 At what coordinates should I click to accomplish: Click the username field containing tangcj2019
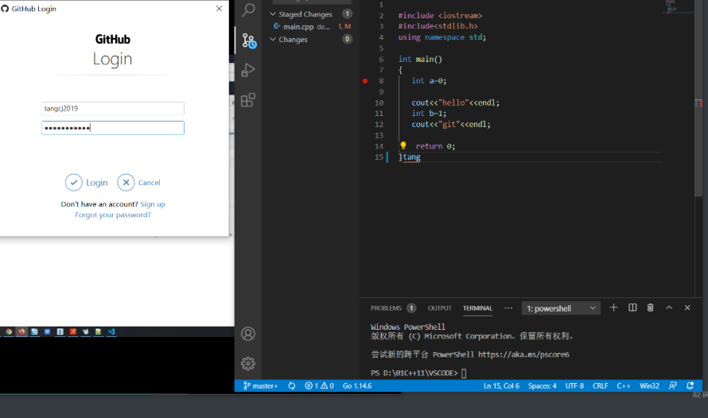click(x=113, y=108)
